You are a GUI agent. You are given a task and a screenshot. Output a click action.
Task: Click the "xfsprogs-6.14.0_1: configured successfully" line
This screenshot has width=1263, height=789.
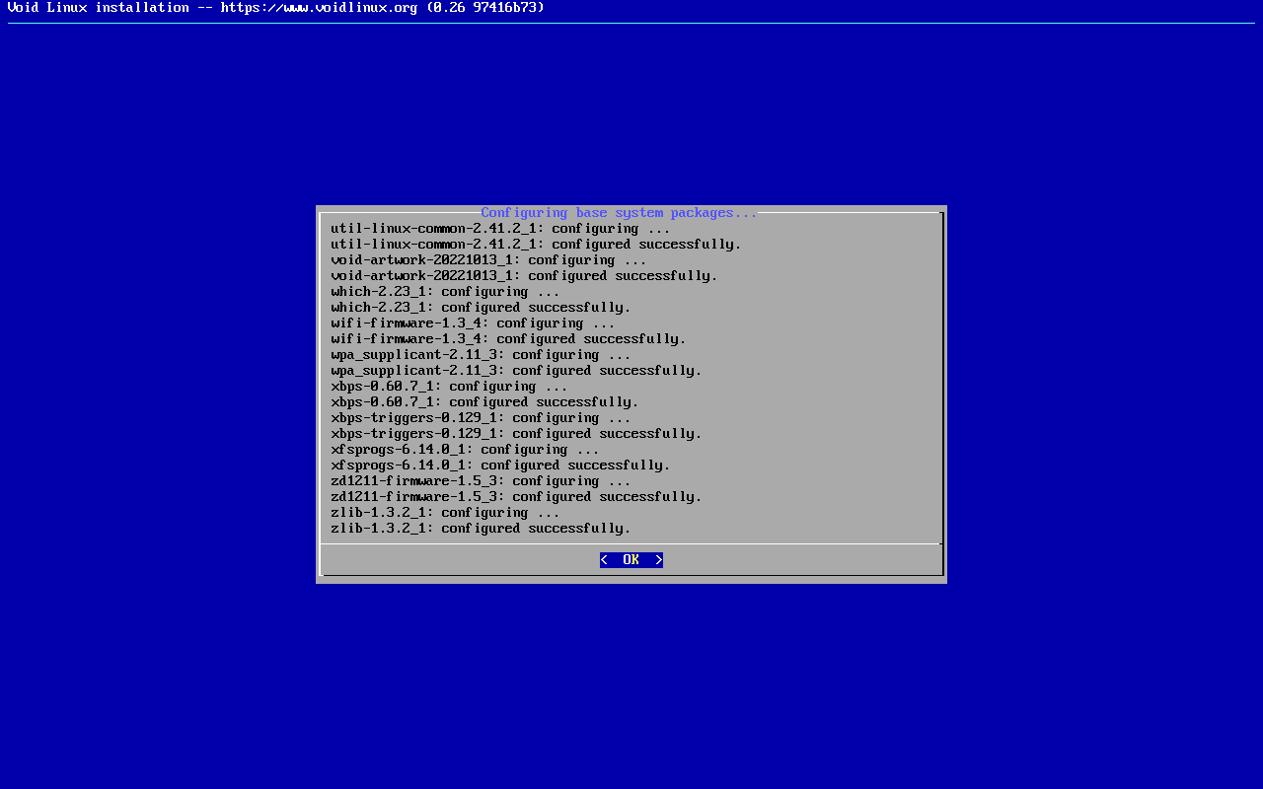(x=500, y=466)
